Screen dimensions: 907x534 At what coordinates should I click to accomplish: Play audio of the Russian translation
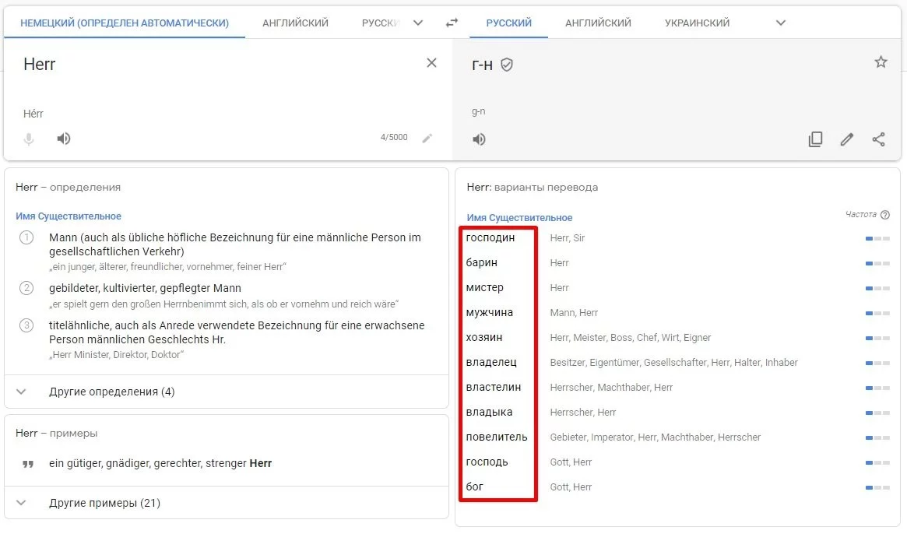tap(479, 139)
